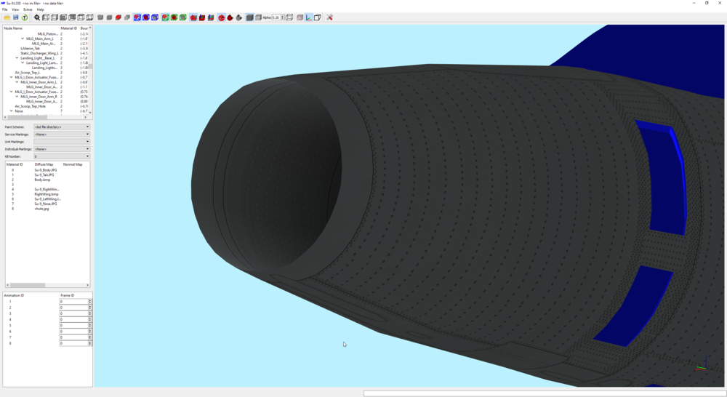
Task: Open the View menu
Action: (15, 9)
